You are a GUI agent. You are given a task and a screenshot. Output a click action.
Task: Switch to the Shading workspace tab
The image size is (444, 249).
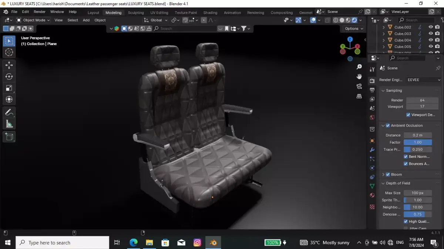[210, 13]
